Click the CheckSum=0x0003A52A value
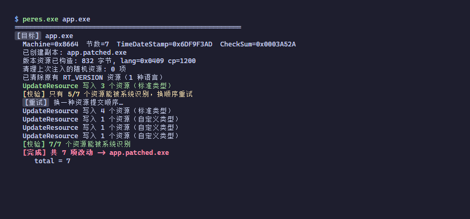470x219 pixels. (258, 44)
